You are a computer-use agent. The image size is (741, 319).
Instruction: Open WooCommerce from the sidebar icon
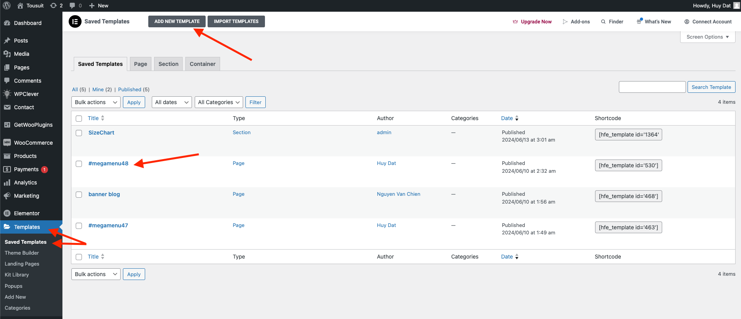pos(7,143)
